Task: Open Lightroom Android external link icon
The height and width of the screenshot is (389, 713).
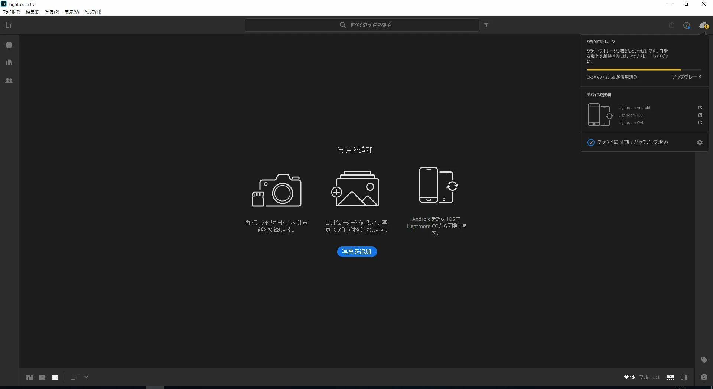Action: (700, 108)
